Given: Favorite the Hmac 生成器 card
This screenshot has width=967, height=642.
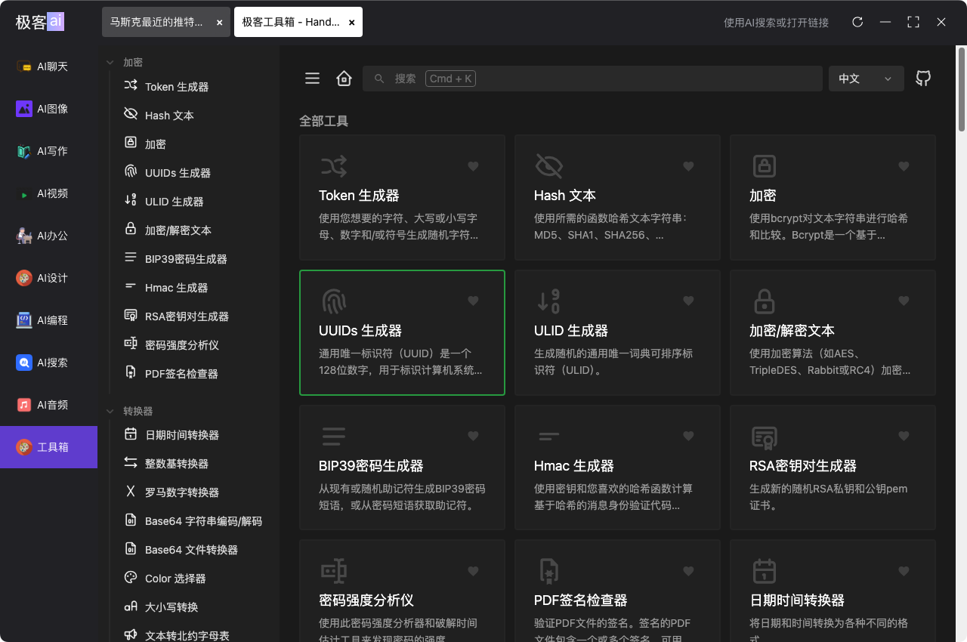Looking at the screenshot, I should coord(688,436).
